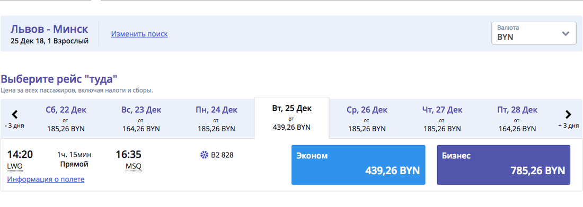Click the MSQ airport code
Image resolution: width=583 pixels, height=207 pixels.
tap(134, 166)
